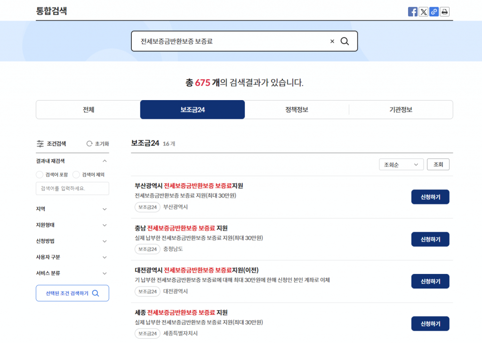This screenshot has height=343, width=482.
Task: Reset filters with 초기화 icon
Action: (89, 144)
